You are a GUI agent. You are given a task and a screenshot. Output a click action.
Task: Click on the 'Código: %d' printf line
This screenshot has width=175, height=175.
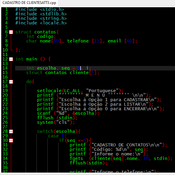109,149
